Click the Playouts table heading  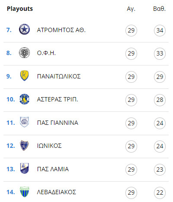point(20,9)
